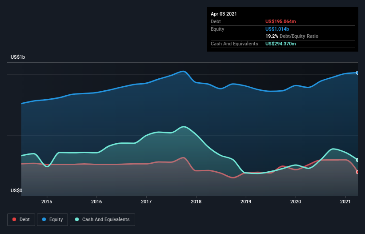Click the teal Cash endpoint marker

coord(357,160)
